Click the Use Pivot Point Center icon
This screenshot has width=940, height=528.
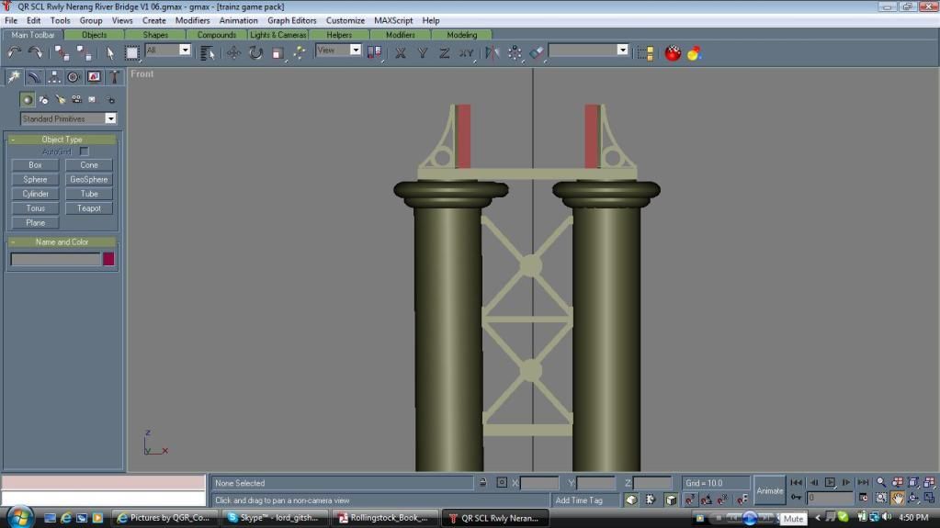(375, 52)
